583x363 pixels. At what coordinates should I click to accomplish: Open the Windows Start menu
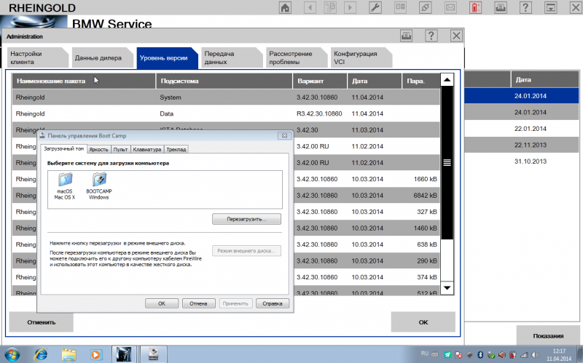[x=12, y=354]
